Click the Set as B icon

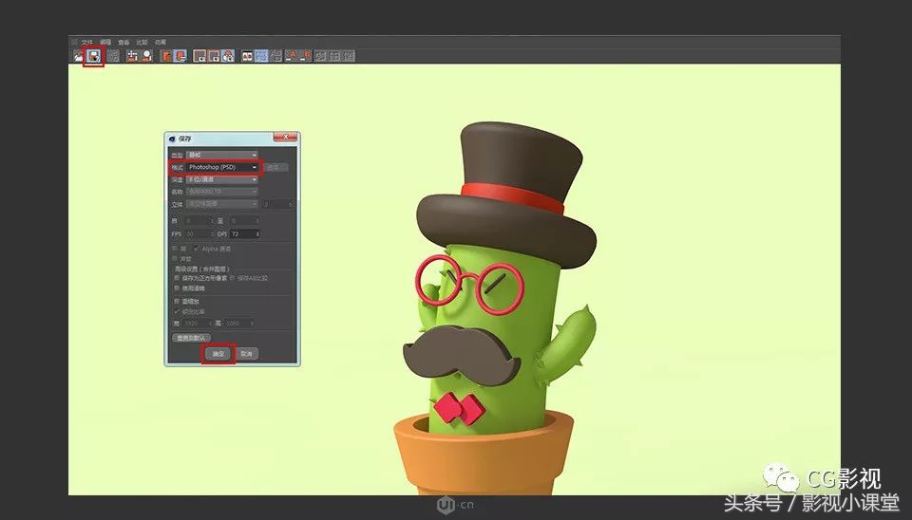pos(307,56)
